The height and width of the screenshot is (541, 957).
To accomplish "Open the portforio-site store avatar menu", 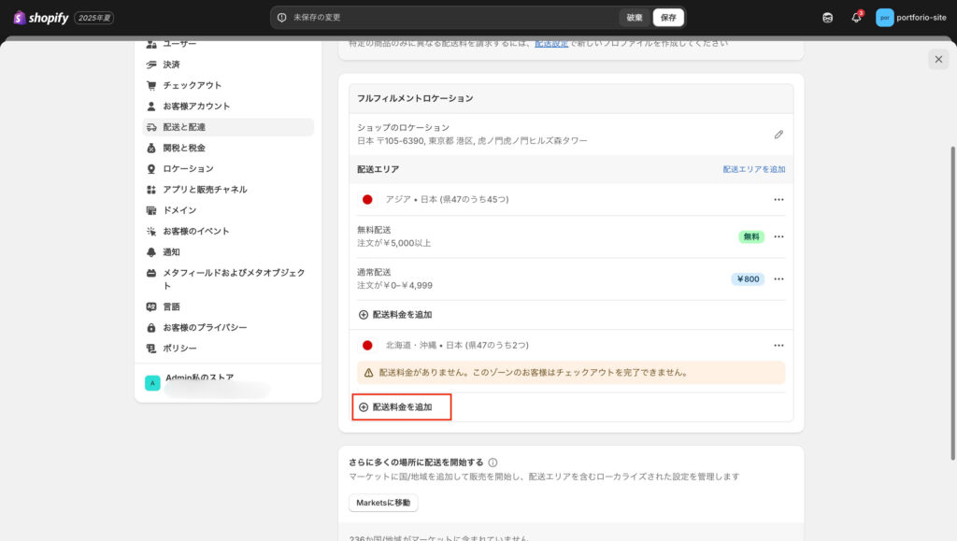I will click(884, 18).
